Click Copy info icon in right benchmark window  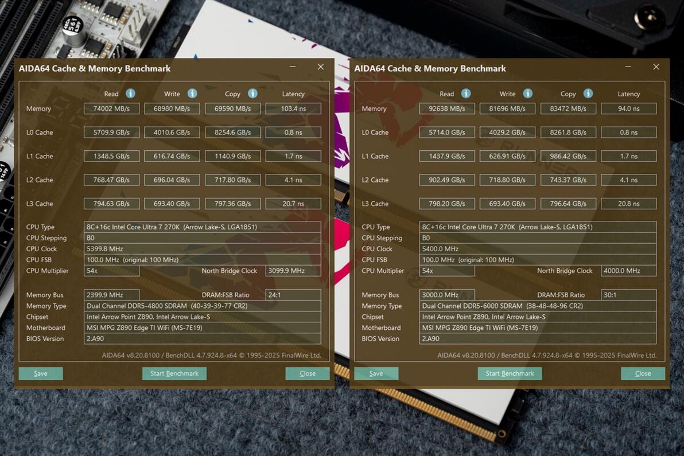pos(588,93)
